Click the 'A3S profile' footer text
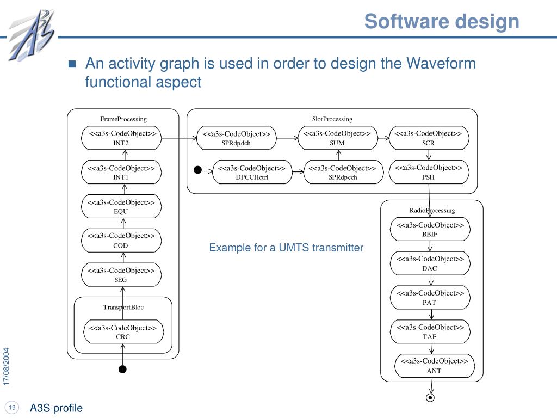Image resolution: width=557 pixels, height=418 pixels. (x=56, y=408)
